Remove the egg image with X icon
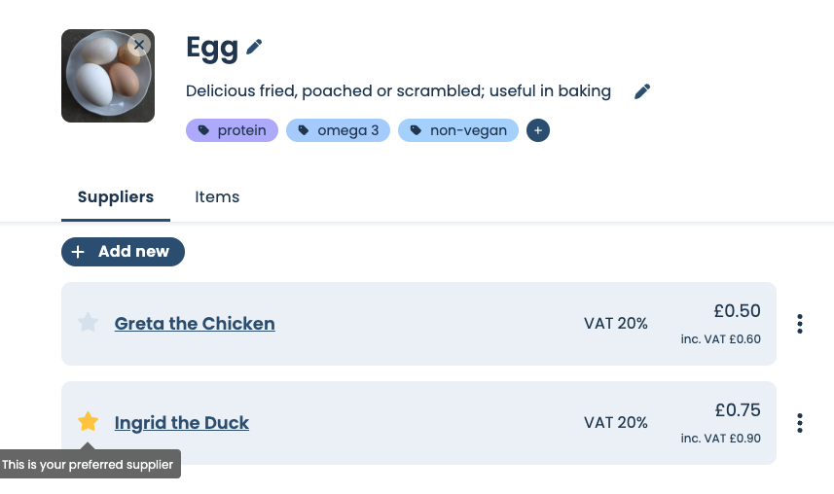The height and width of the screenshot is (494, 834). click(139, 45)
